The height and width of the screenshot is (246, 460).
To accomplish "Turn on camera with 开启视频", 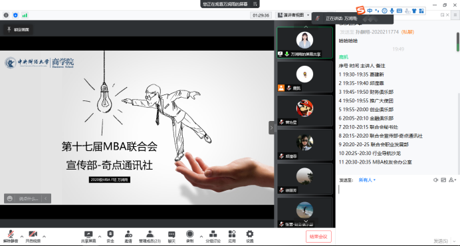I will pyautogui.click(x=33, y=236).
